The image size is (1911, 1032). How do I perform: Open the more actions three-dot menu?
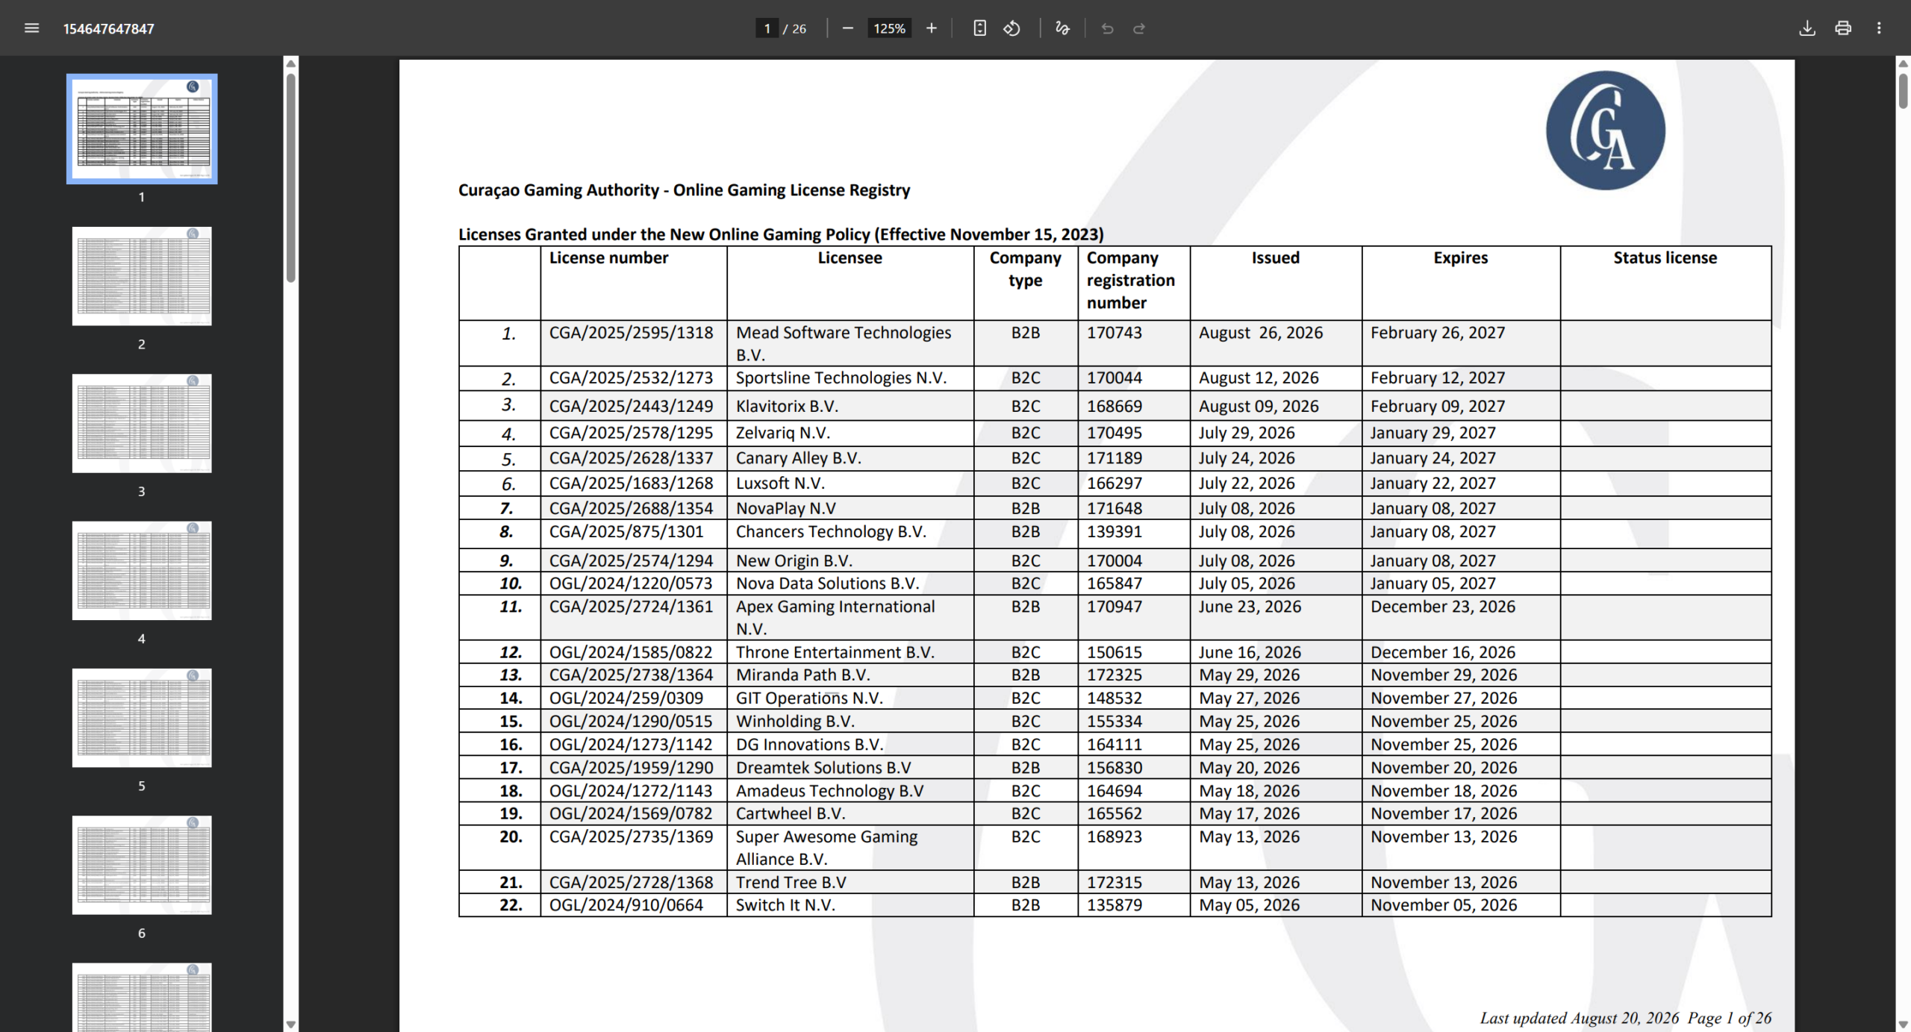(1879, 28)
